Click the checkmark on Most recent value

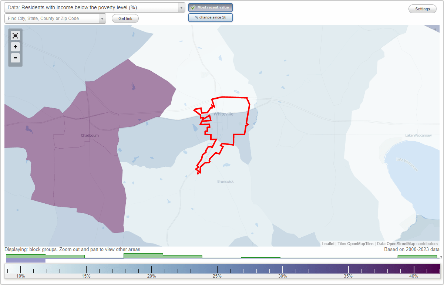tap(194, 7)
